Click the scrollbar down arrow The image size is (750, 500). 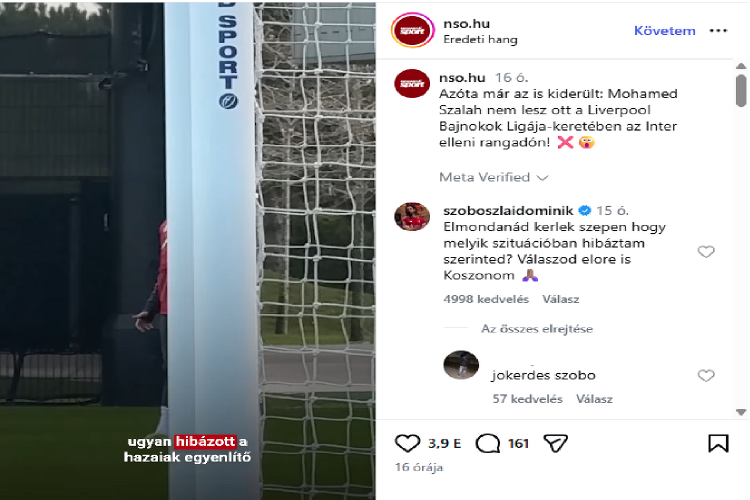tap(741, 412)
